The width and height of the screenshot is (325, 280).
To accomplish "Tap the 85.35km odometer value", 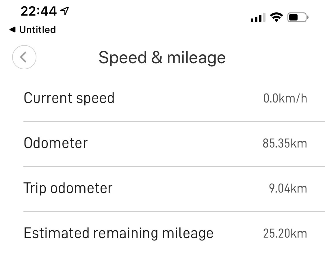I will click(x=285, y=143).
